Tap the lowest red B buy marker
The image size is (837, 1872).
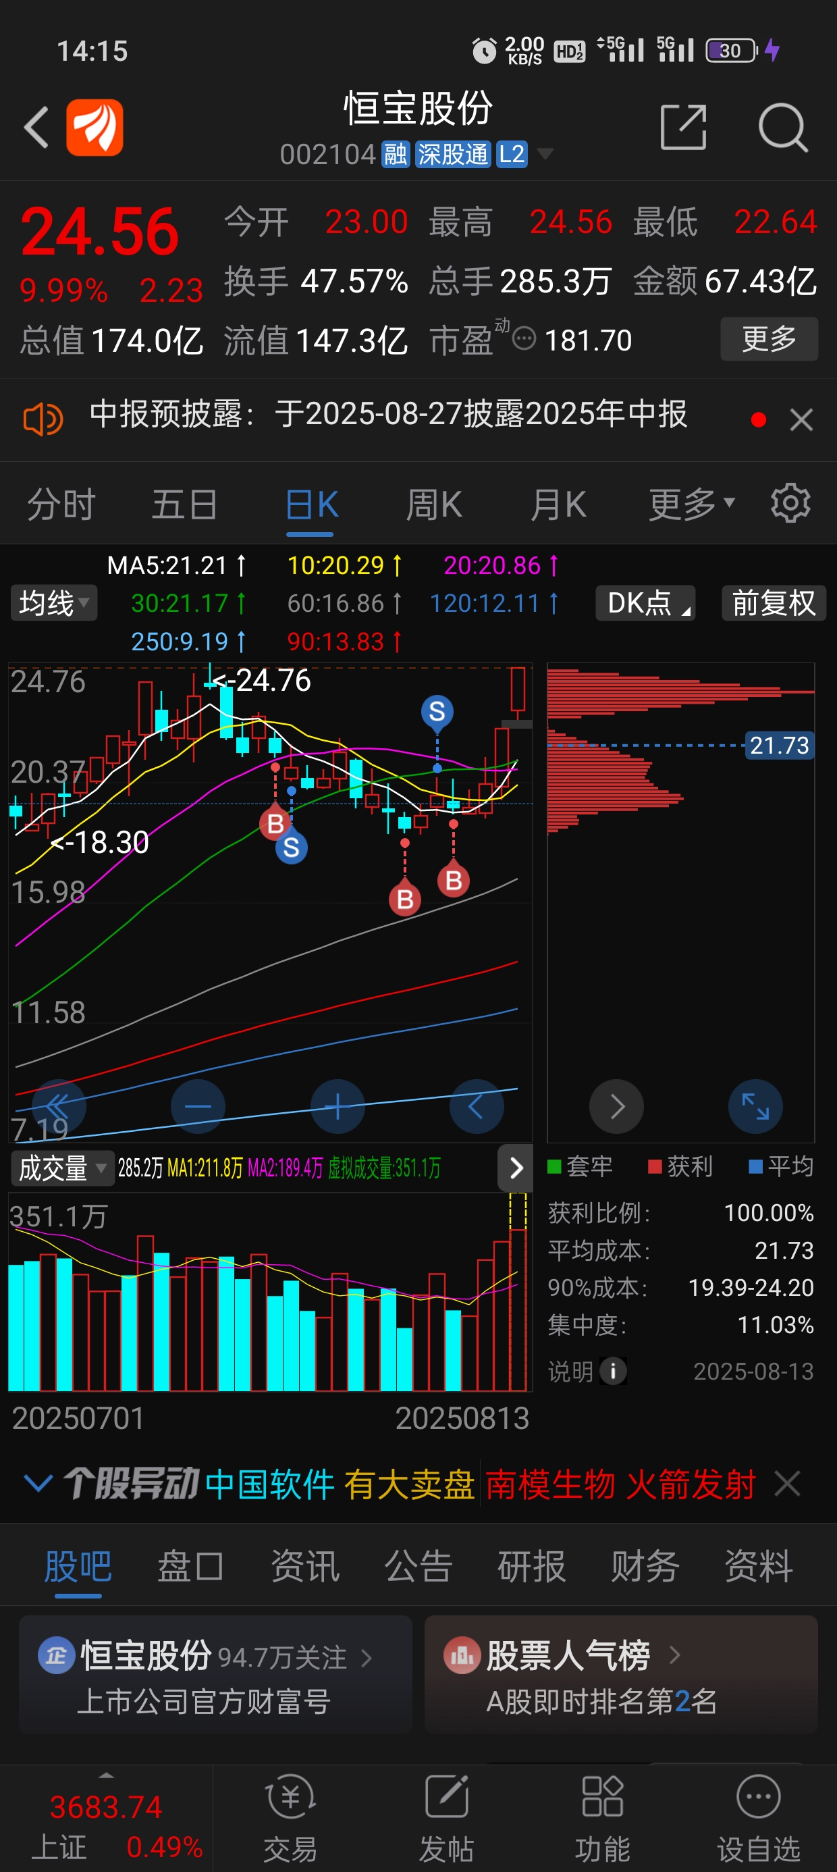coord(406,900)
